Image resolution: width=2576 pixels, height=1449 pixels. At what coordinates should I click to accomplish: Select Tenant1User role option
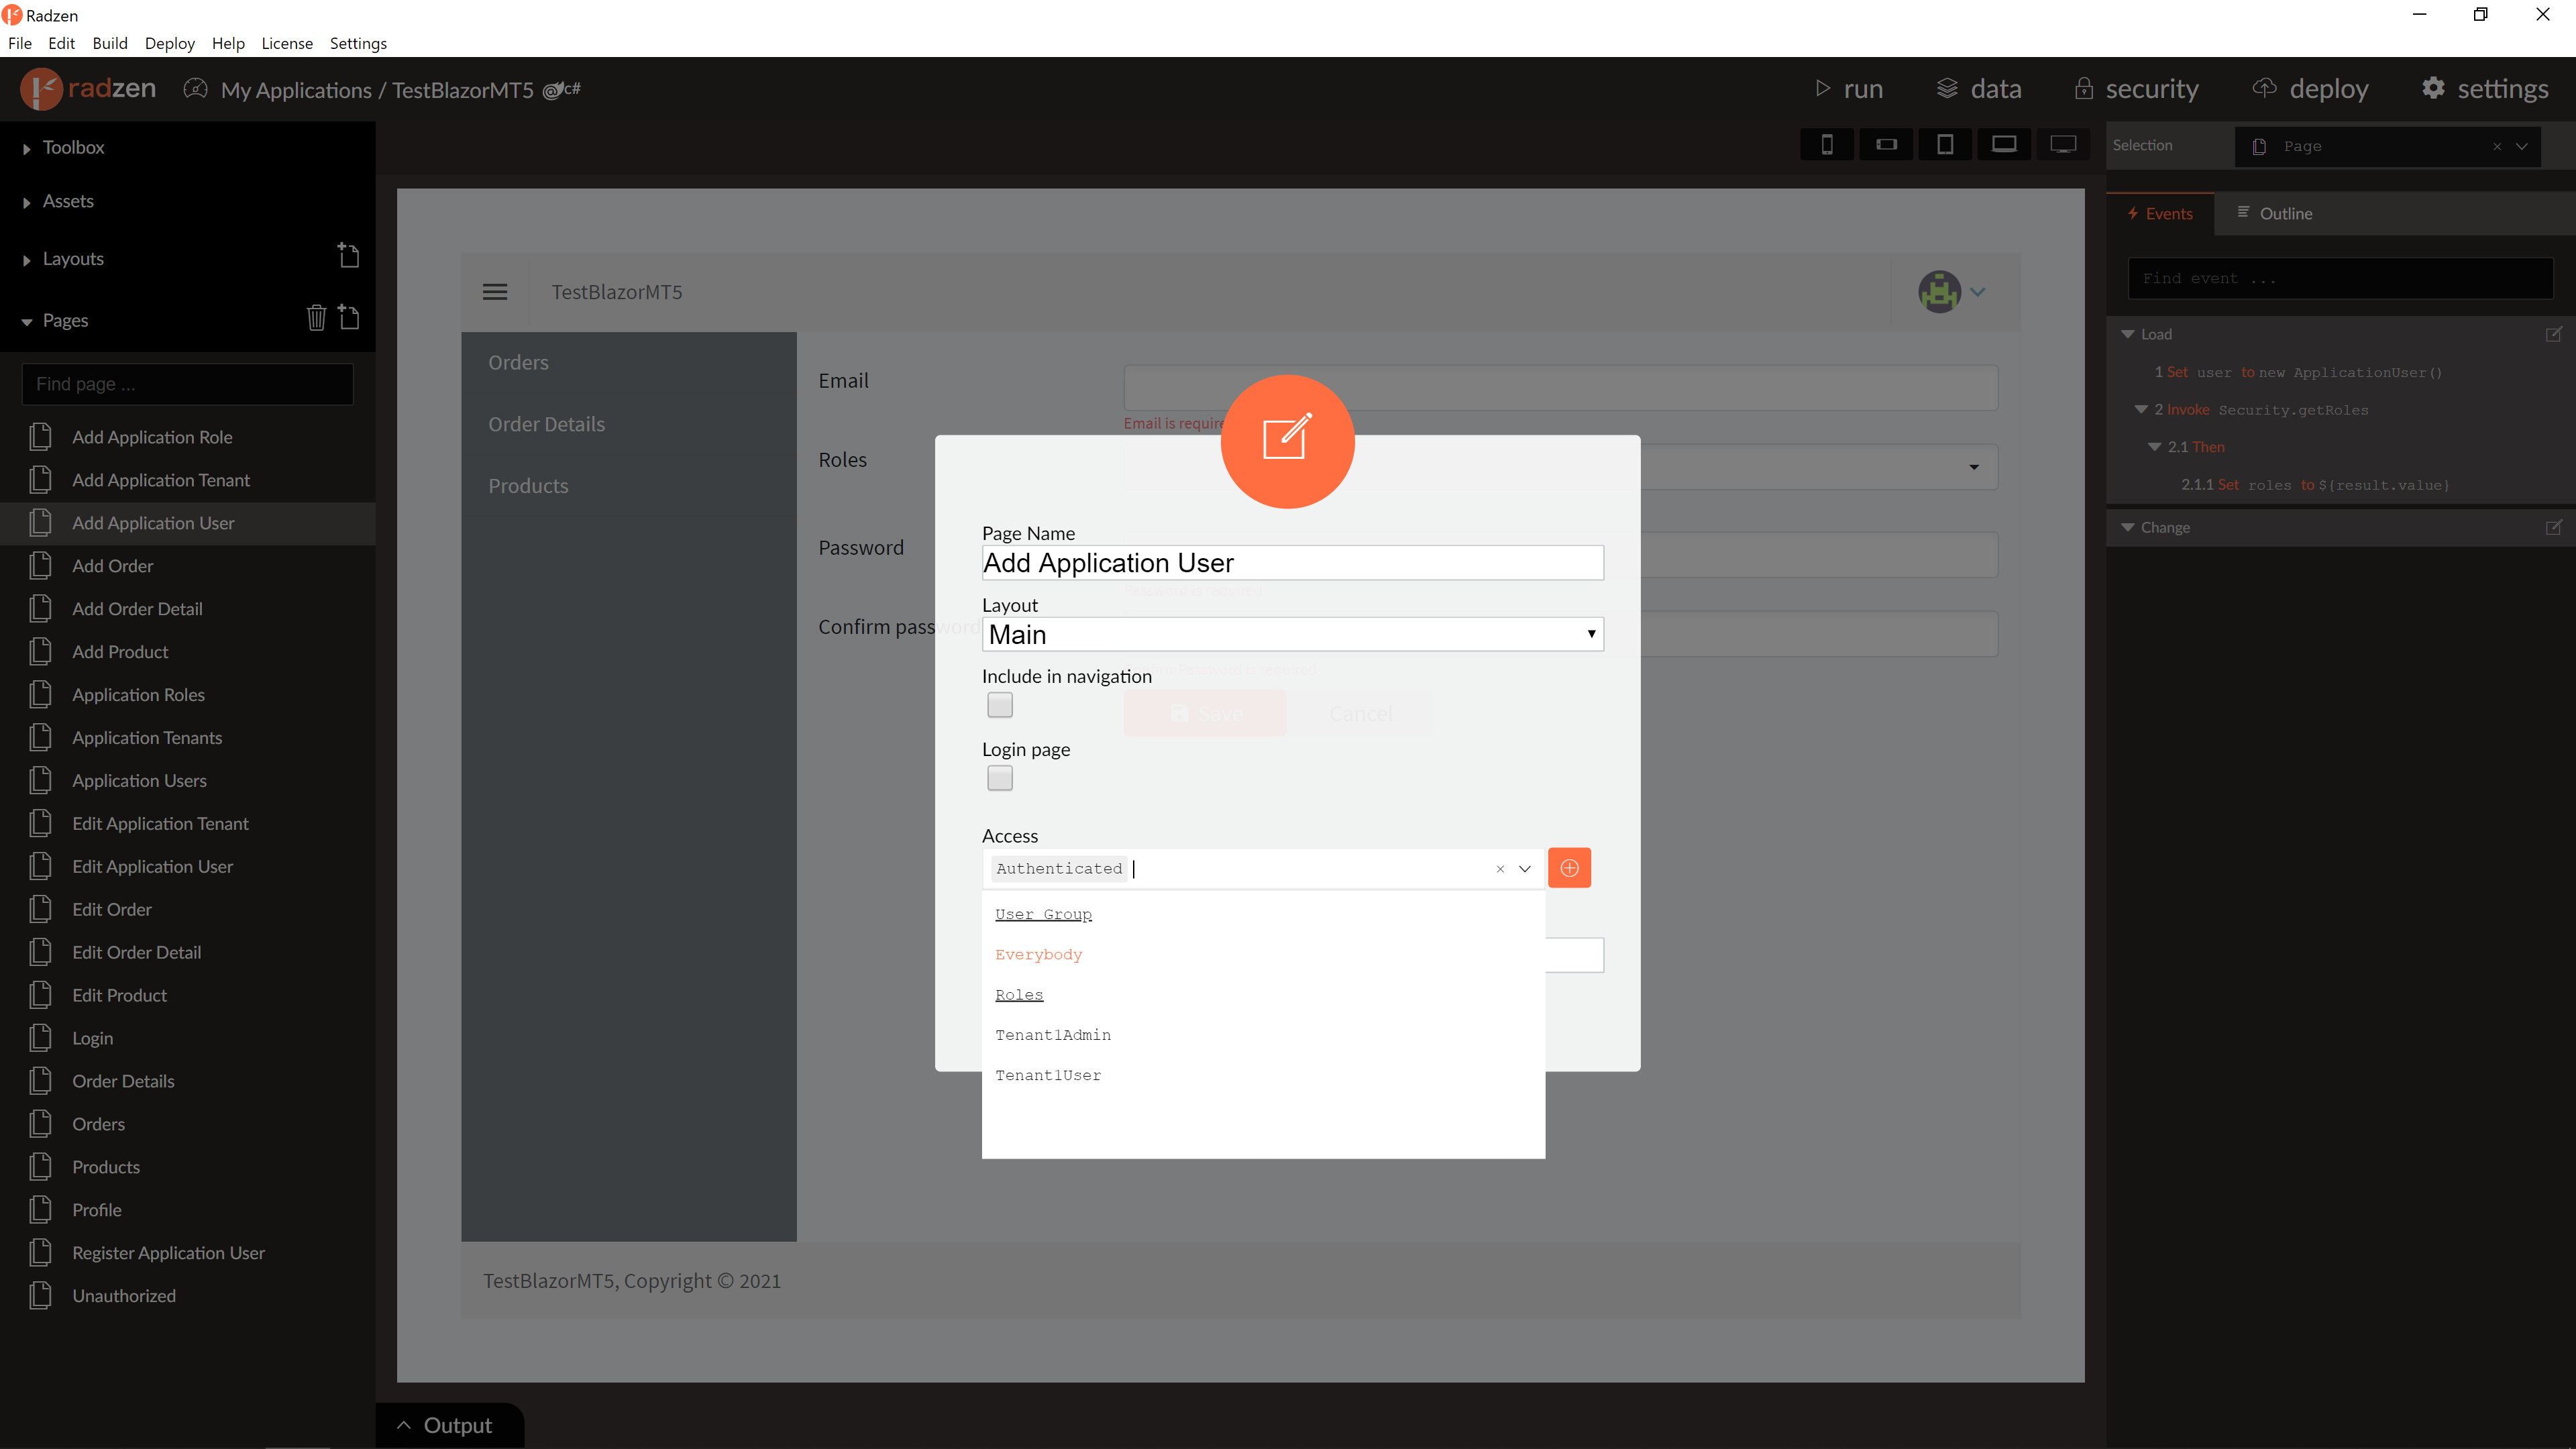tap(1048, 1075)
